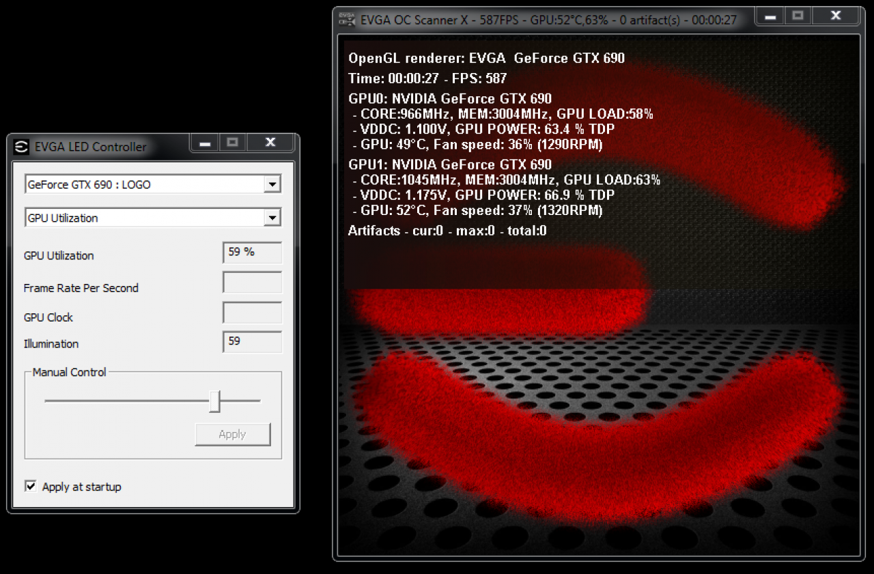
Task: Click the 'OpenGL renderer: EVGA GeForce GTX 690' text
Action: [486, 59]
